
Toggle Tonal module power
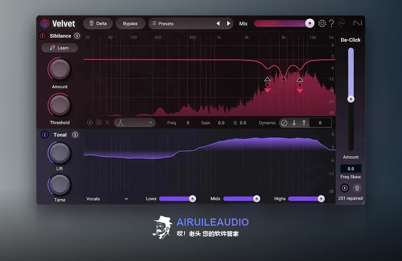45,135
